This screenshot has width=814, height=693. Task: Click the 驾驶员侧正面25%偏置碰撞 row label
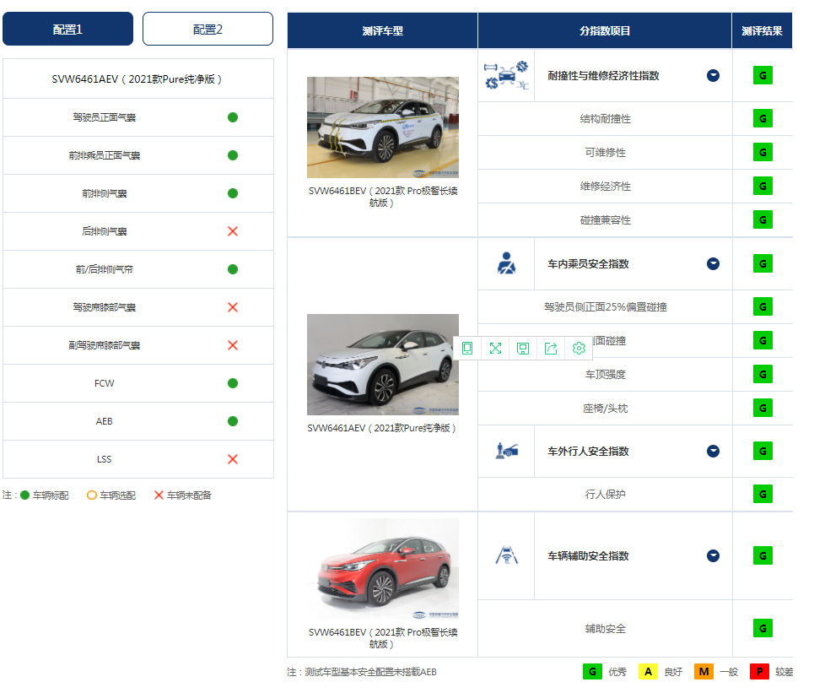[605, 306]
